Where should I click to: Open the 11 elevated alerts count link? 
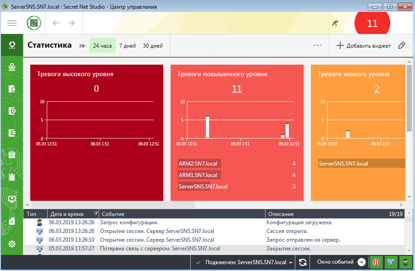coord(237,88)
